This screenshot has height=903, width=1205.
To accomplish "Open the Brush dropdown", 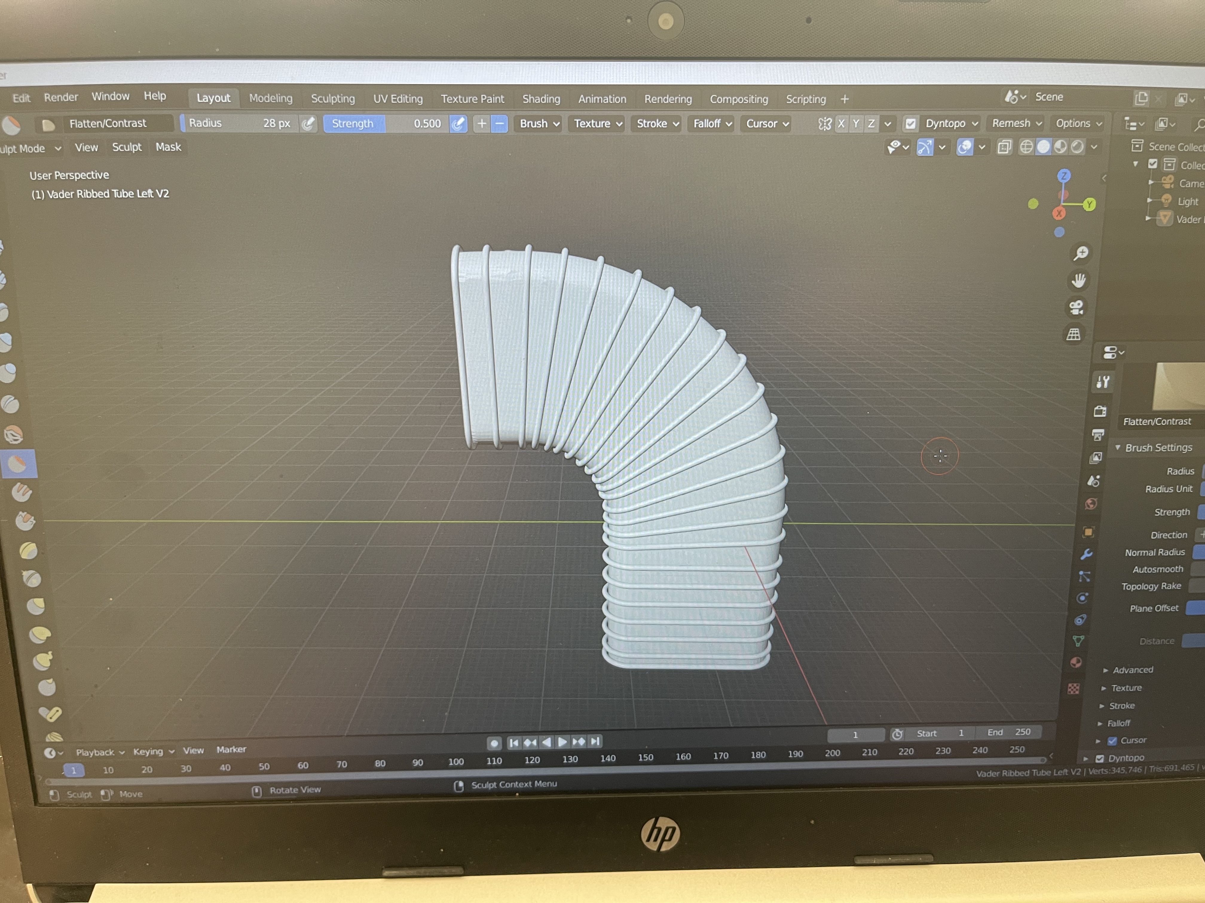I will click(x=539, y=124).
